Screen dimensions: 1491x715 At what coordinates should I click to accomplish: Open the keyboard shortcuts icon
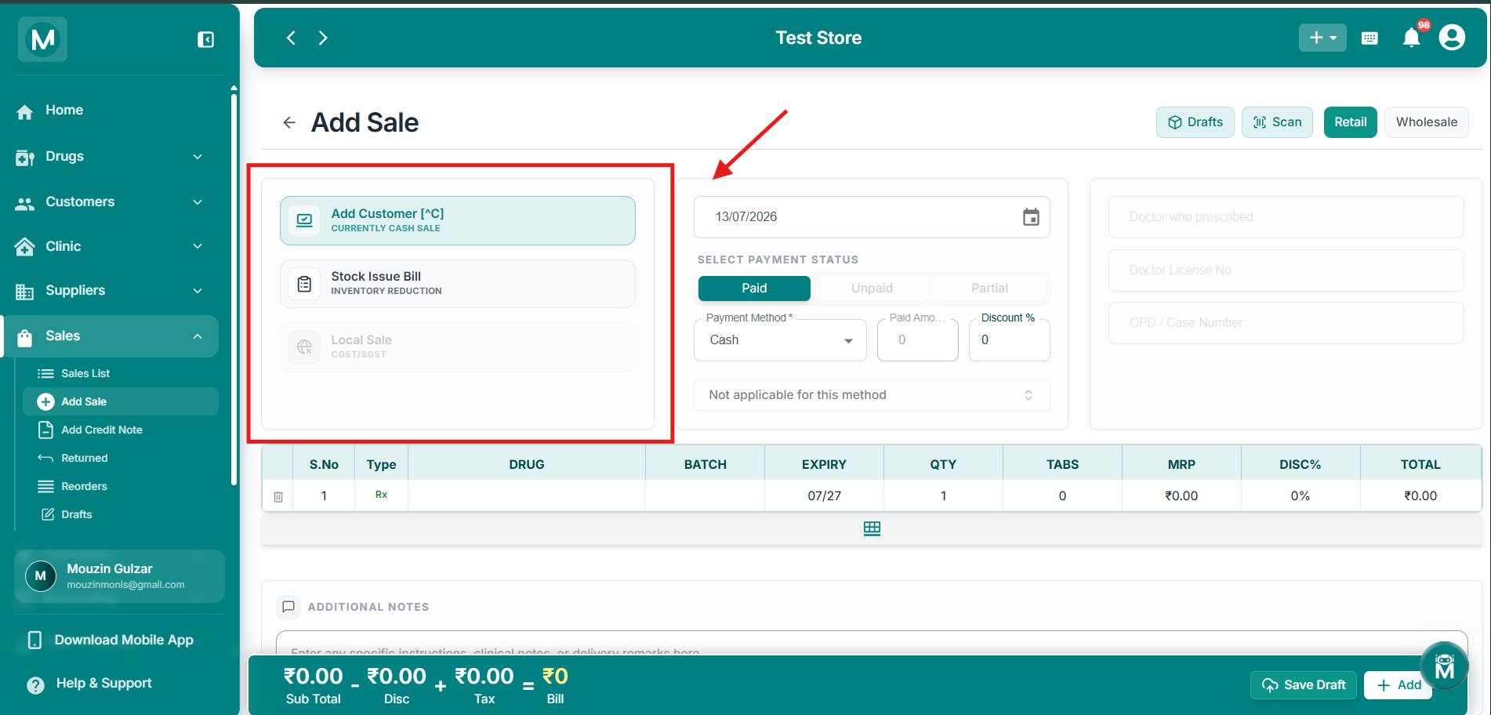click(1369, 38)
